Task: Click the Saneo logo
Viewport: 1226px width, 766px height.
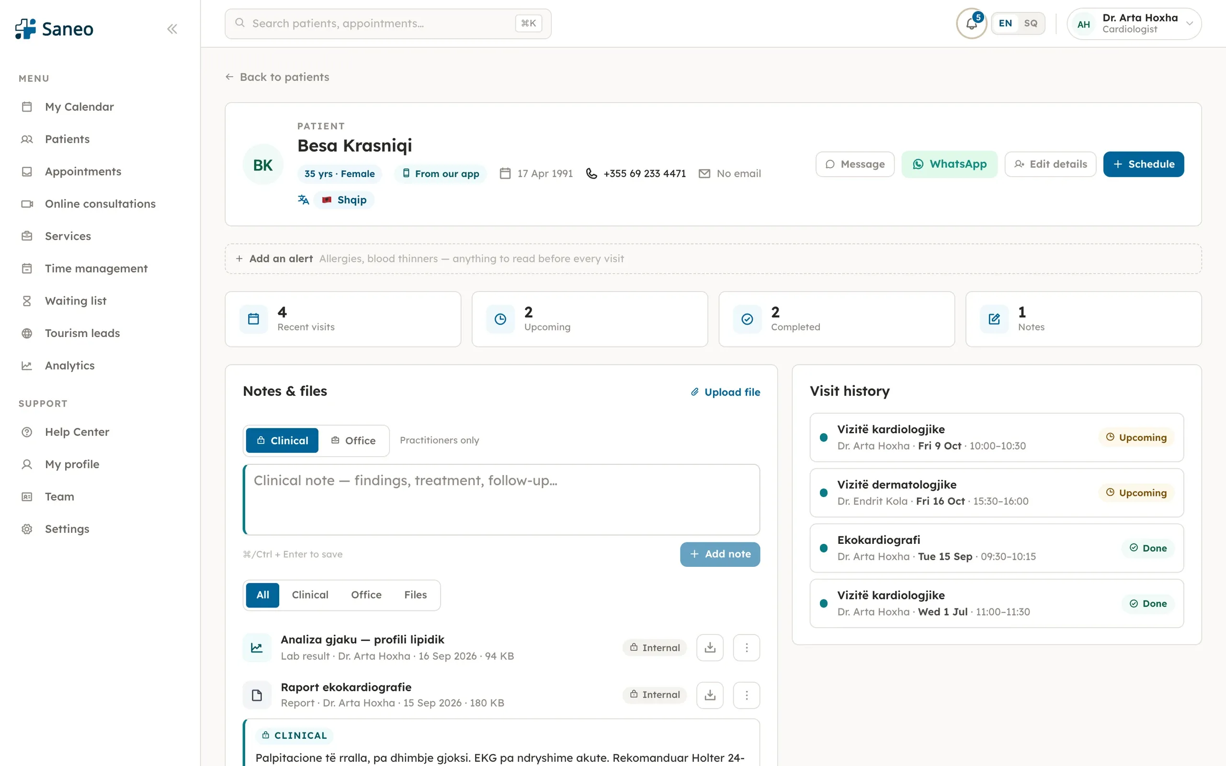Action: click(x=54, y=29)
